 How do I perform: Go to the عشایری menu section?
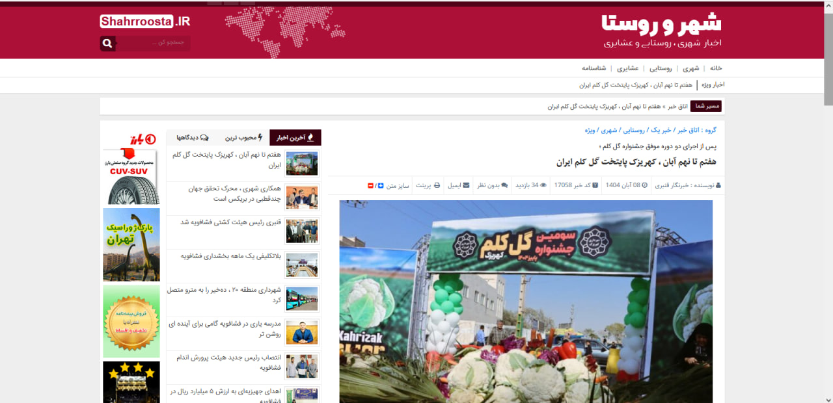coord(627,68)
